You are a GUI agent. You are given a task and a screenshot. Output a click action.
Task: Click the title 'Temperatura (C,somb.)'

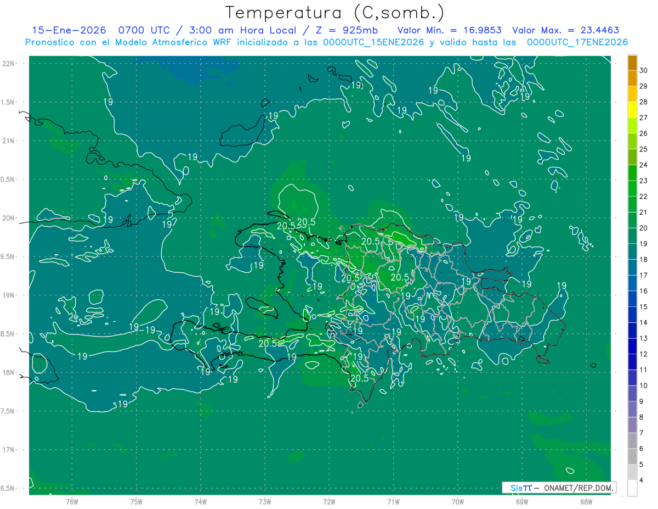(x=335, y=13)
